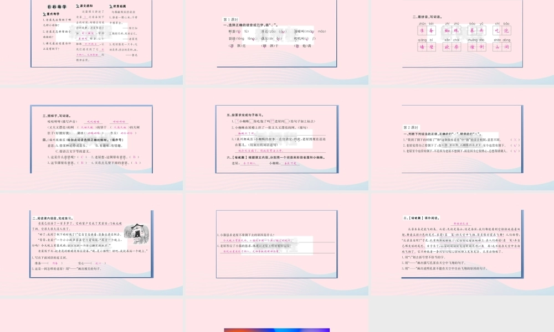Select the 看拼音,写词语 slide thumbnail
554x332 pixels.
click(x=462, y=42)
